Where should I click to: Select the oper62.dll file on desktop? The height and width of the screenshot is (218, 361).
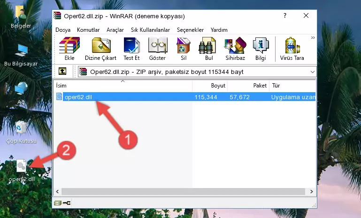(x=22, y=171)
